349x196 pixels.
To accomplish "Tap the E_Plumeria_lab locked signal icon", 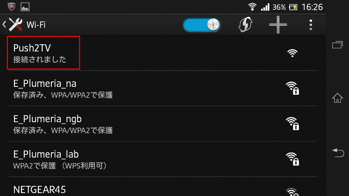I will click(292, 159).
